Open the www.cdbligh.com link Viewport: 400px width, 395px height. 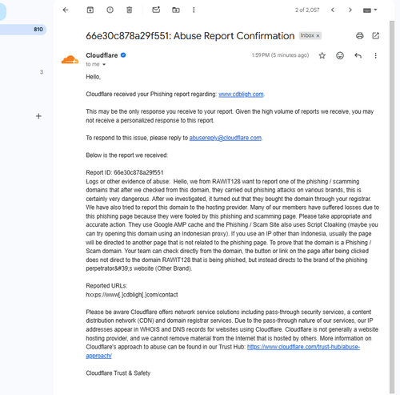coord(241,95)
